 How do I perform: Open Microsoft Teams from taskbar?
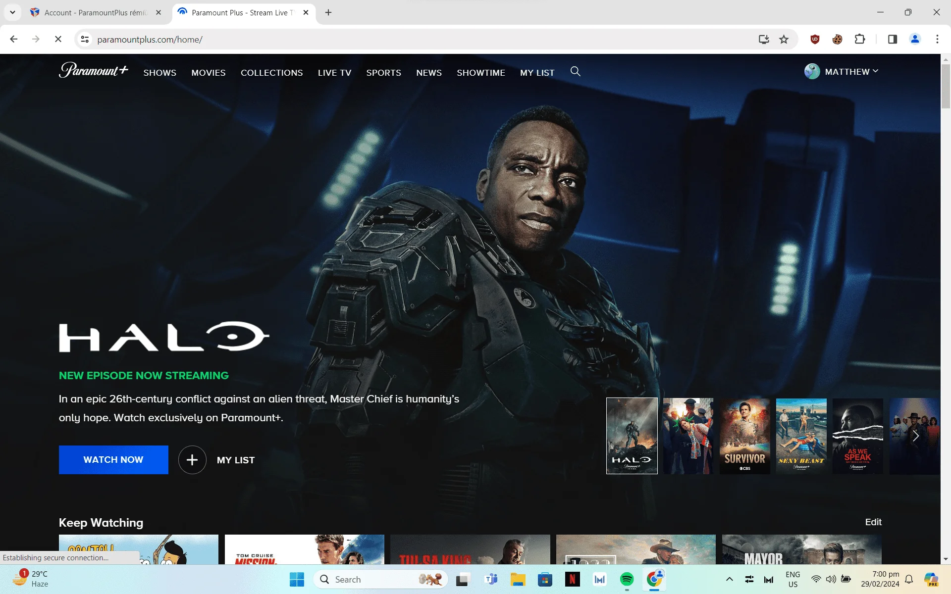pyautogui.click(x=491, y=579)
